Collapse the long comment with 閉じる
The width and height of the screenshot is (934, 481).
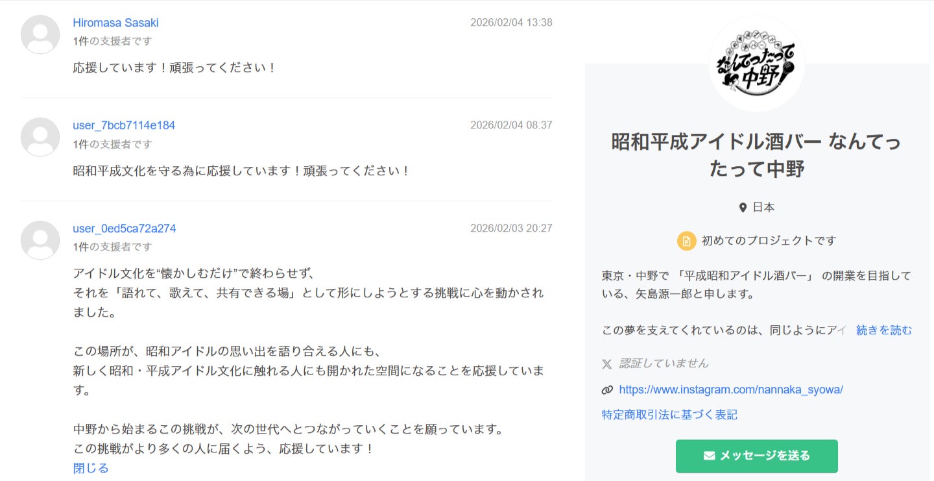click(90, 468)
